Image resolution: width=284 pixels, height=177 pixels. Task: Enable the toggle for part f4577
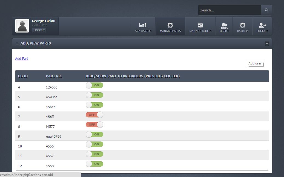94,125
